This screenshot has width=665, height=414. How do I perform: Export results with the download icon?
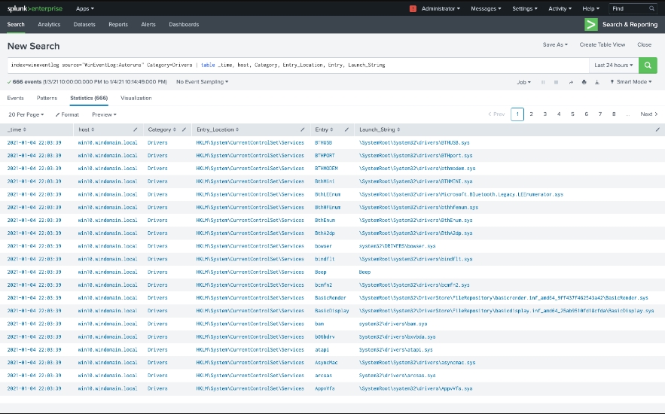(598, 82)
